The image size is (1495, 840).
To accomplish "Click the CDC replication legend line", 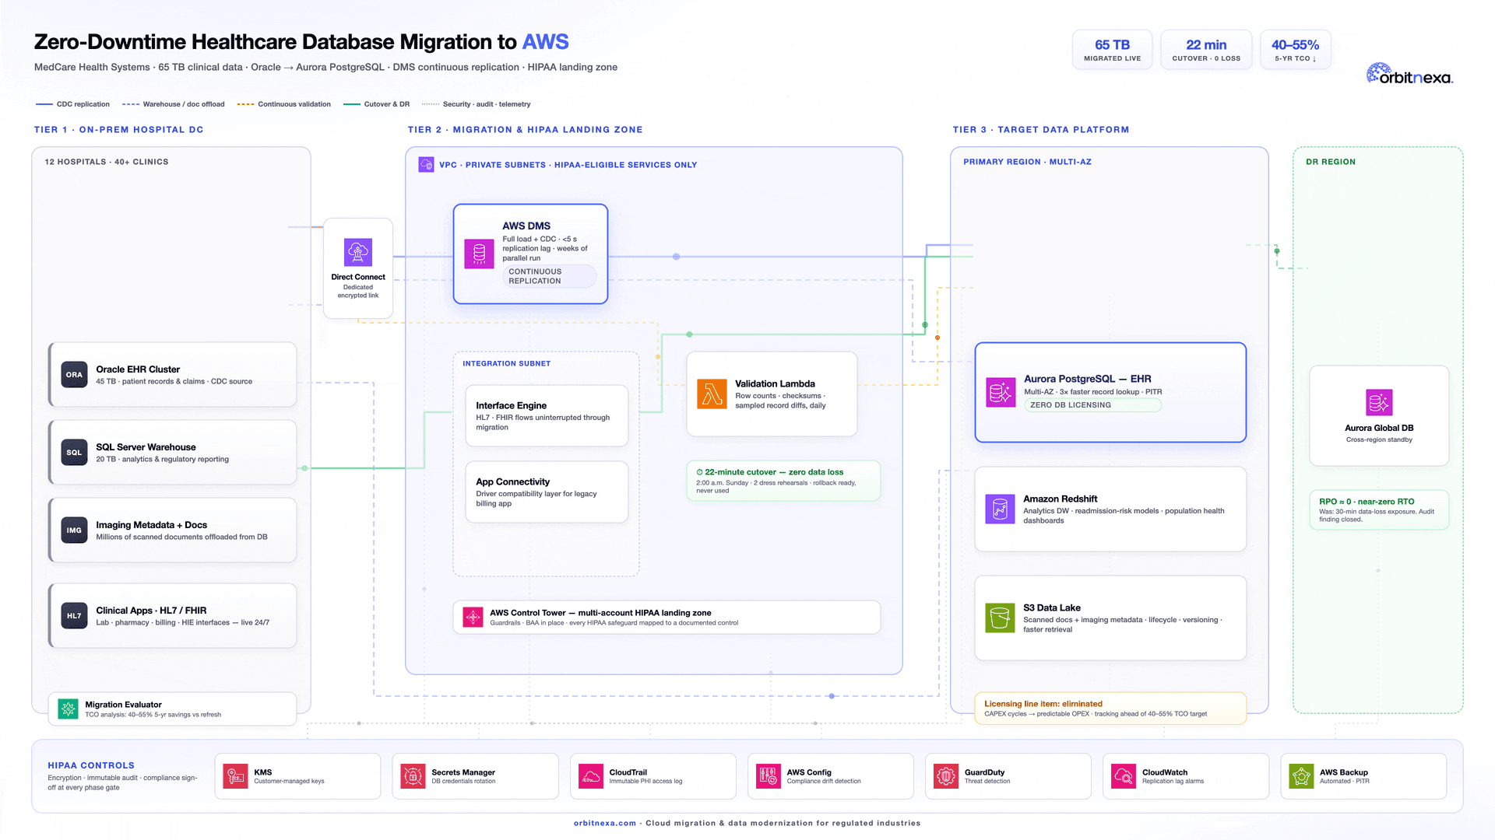I will pyautogui.click(x=44, y=104).
